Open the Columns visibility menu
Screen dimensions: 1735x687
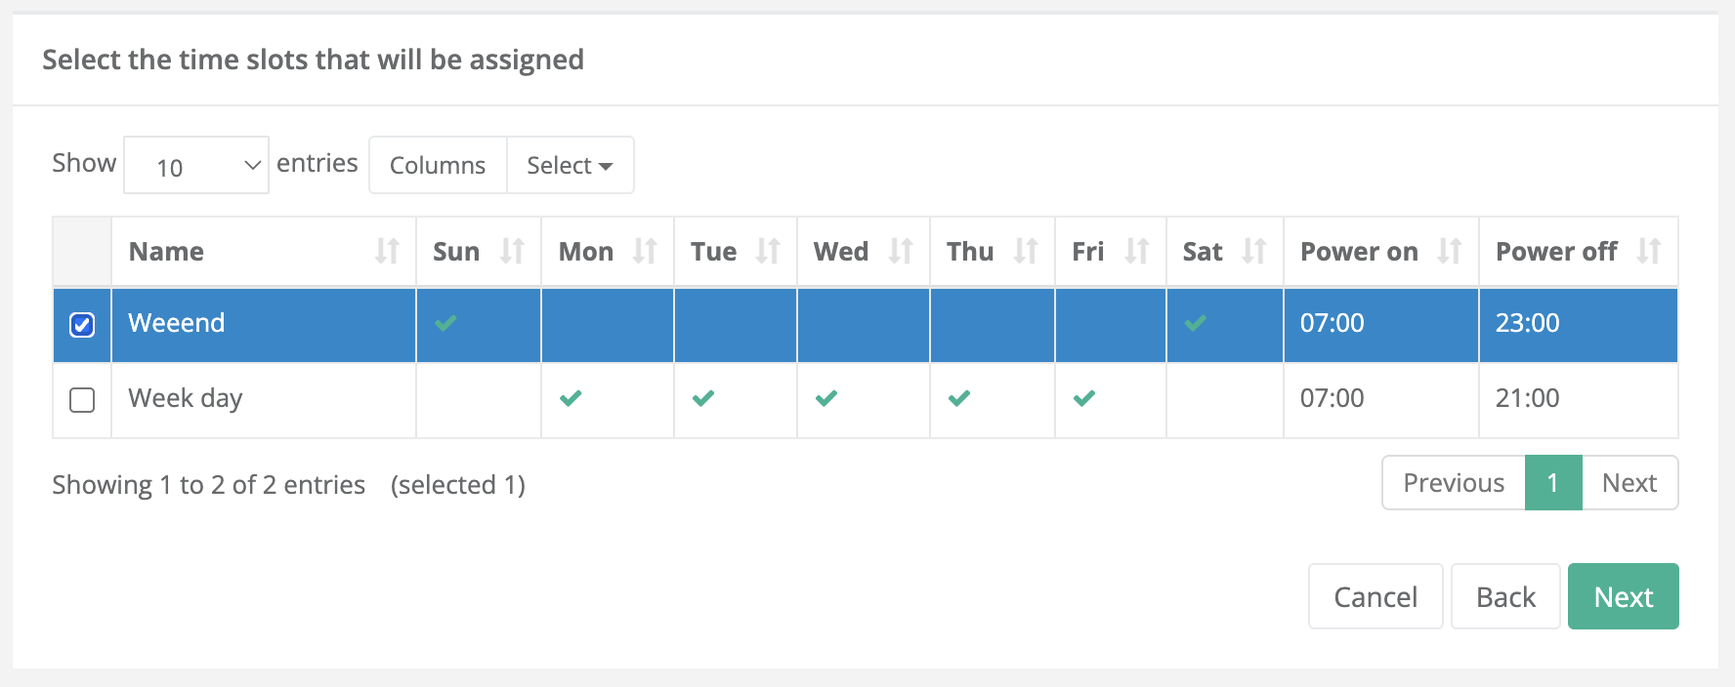click(438, 166)
